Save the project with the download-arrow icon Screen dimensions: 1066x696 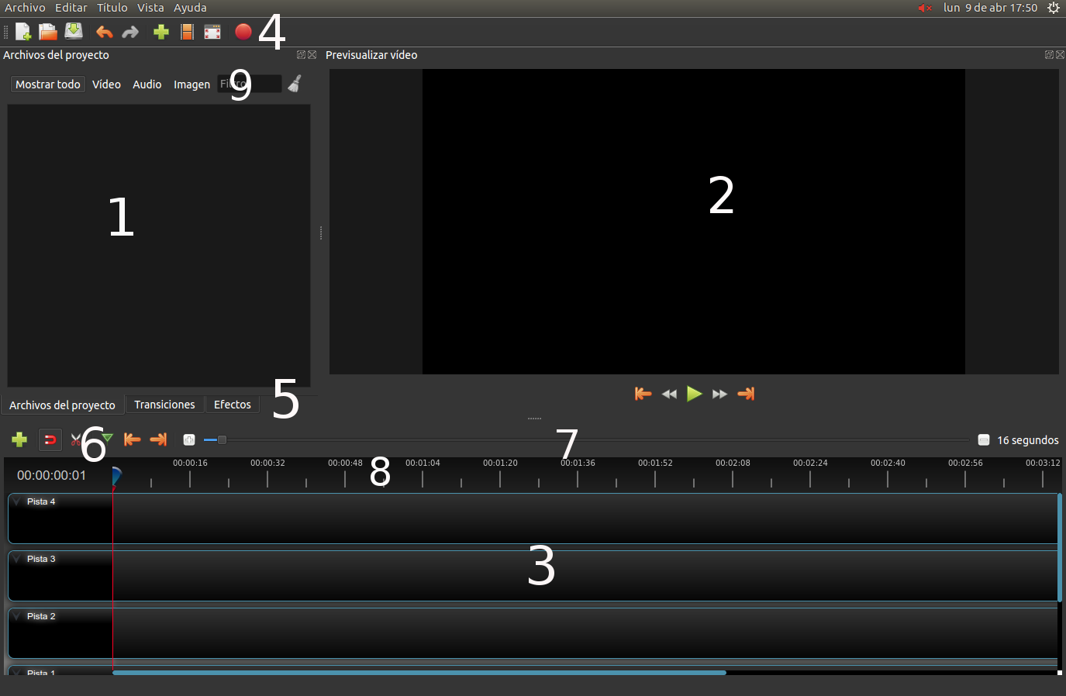pos(74,31)
